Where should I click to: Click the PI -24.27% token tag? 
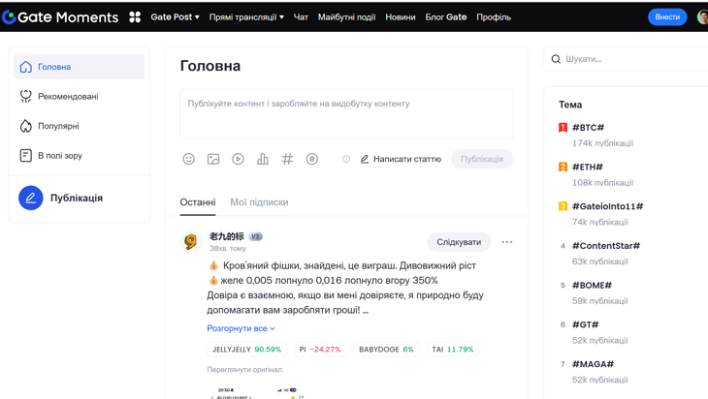point(320,350)
